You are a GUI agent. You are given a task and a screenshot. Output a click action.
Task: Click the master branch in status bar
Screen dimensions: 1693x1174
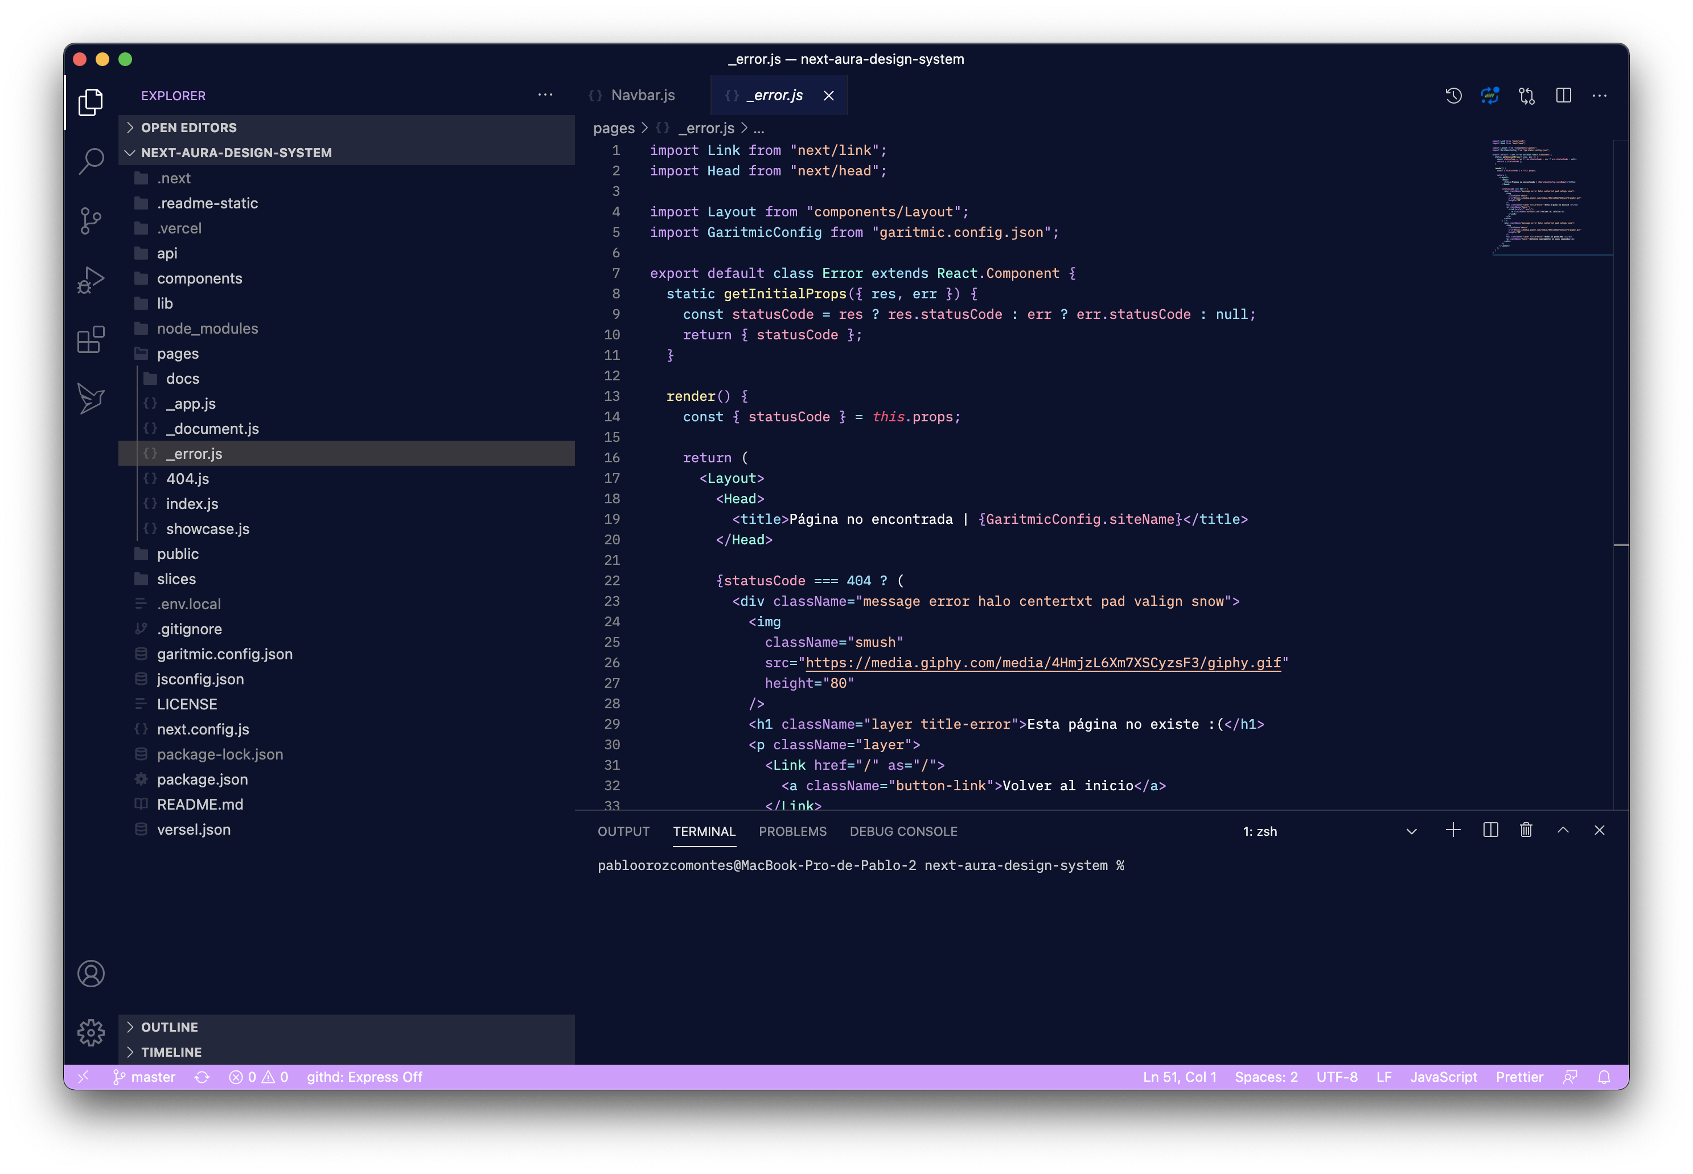pos(144,1077)
